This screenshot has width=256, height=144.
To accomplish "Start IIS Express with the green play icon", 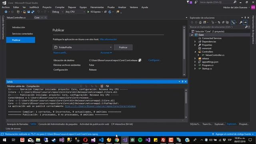I will 88,12.
